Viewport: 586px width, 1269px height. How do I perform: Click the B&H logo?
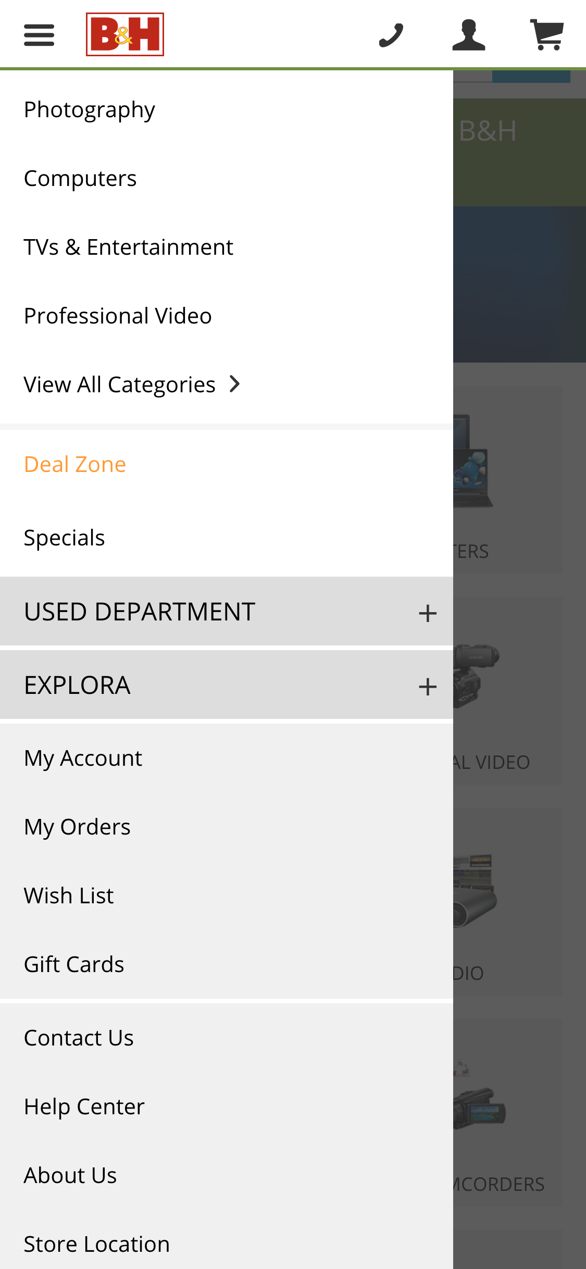(125, 34)
